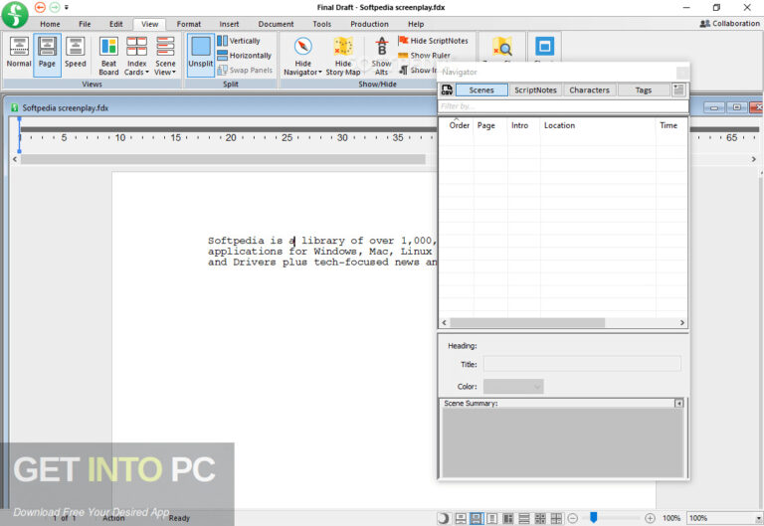Sort scenes by Intro column
The height and width of the screenshot is (526, 764).
pyautogui.click(x=519, y=125)
